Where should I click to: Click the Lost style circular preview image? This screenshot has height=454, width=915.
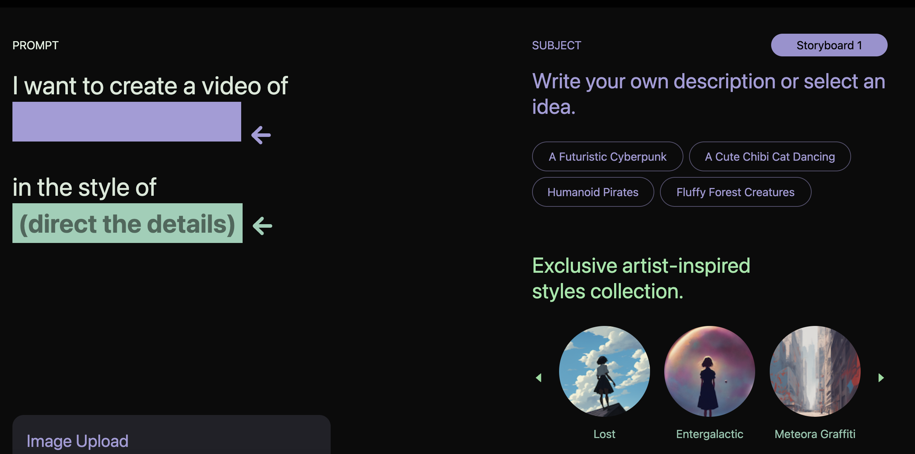click(605, 371)
